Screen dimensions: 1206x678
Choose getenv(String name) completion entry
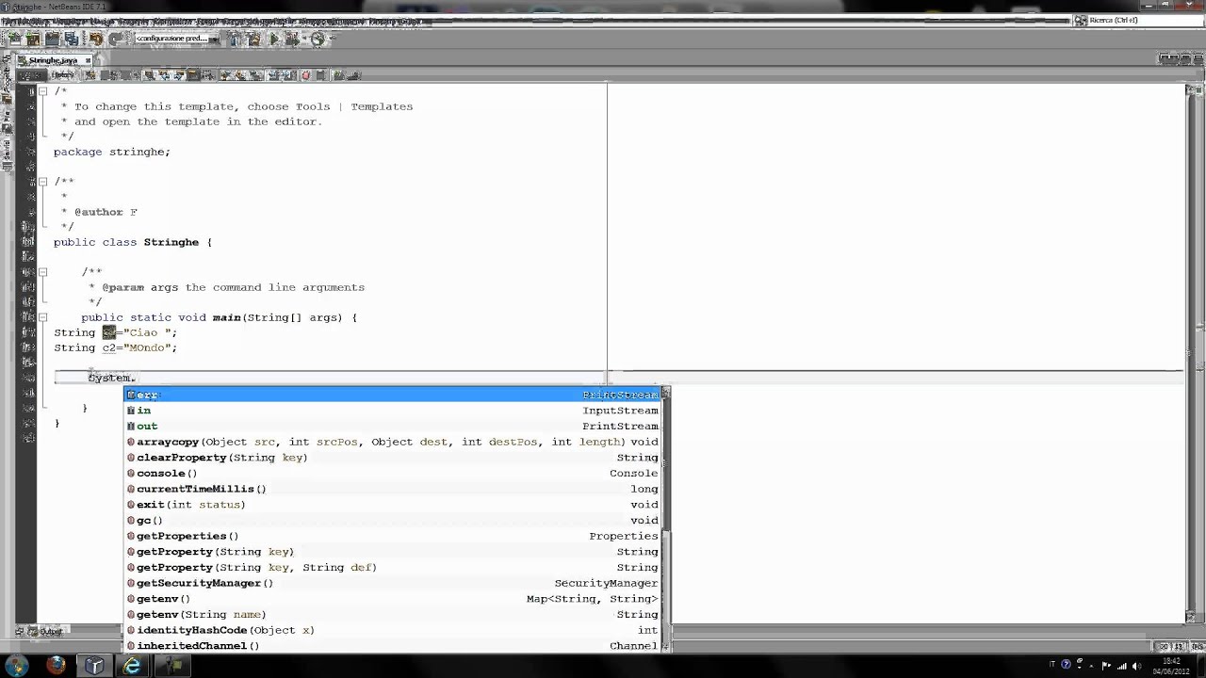click(x=393, y=614)
